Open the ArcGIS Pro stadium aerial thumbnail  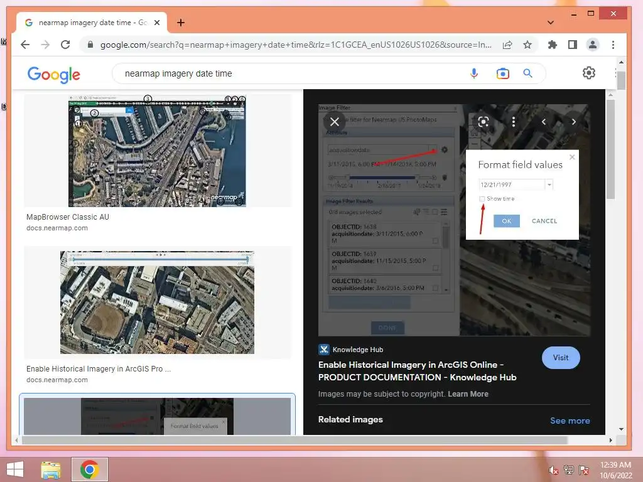pos(157,303)
